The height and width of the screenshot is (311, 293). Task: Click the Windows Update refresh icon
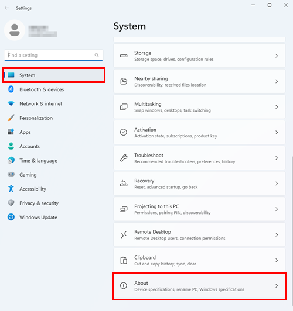(x=11, y=217)
